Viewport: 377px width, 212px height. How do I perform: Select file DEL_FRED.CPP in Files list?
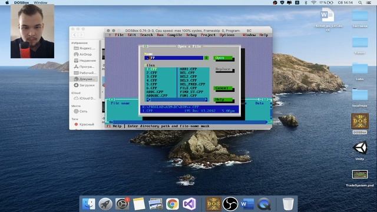193,84
